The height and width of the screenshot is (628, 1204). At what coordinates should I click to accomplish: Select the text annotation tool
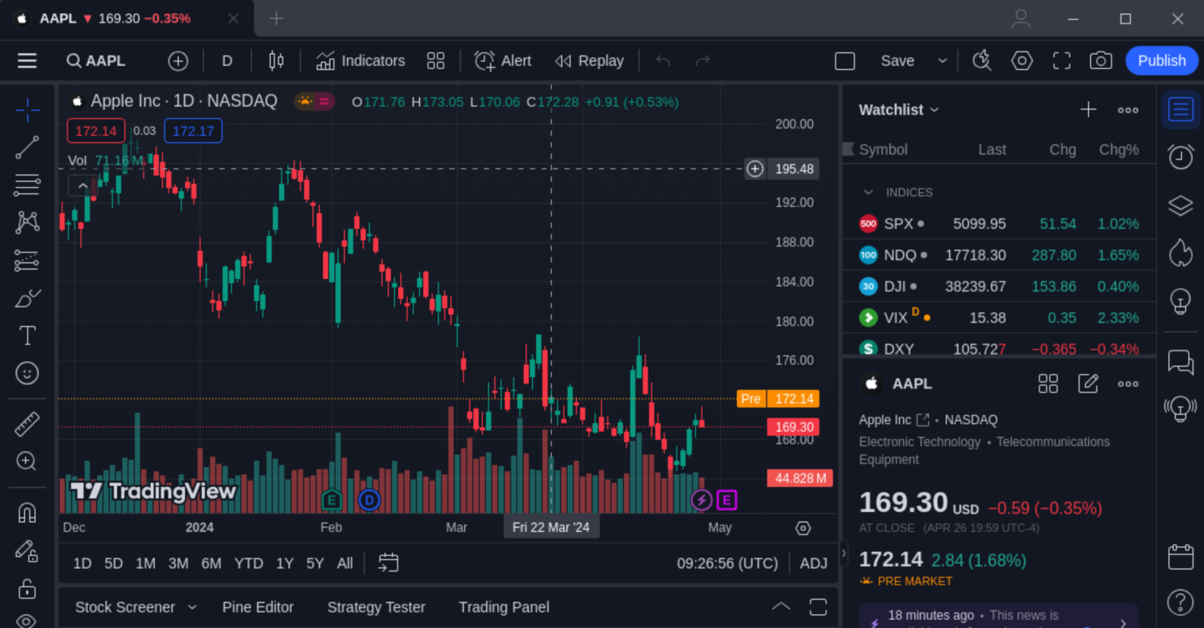(26, 336)
